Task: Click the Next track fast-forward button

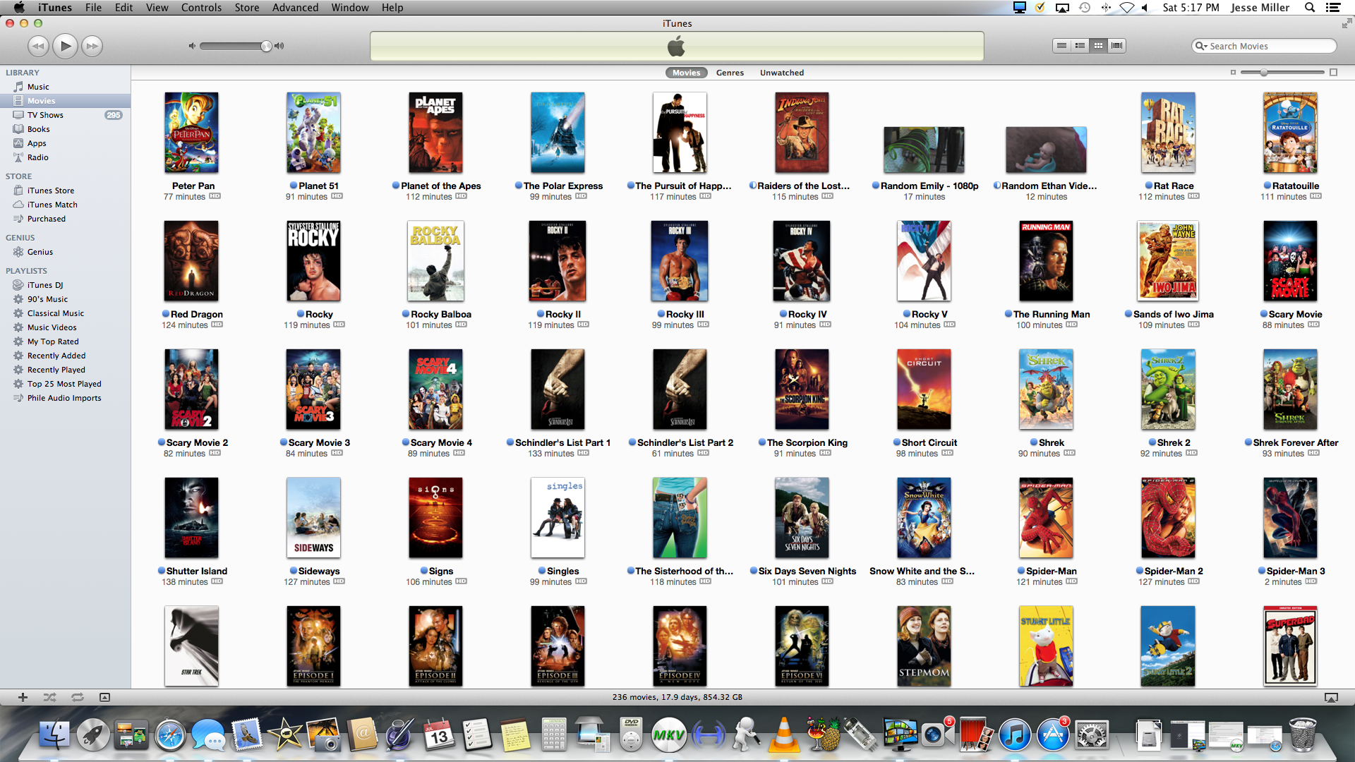Action: pyautogui.click(x=92, y=47)
